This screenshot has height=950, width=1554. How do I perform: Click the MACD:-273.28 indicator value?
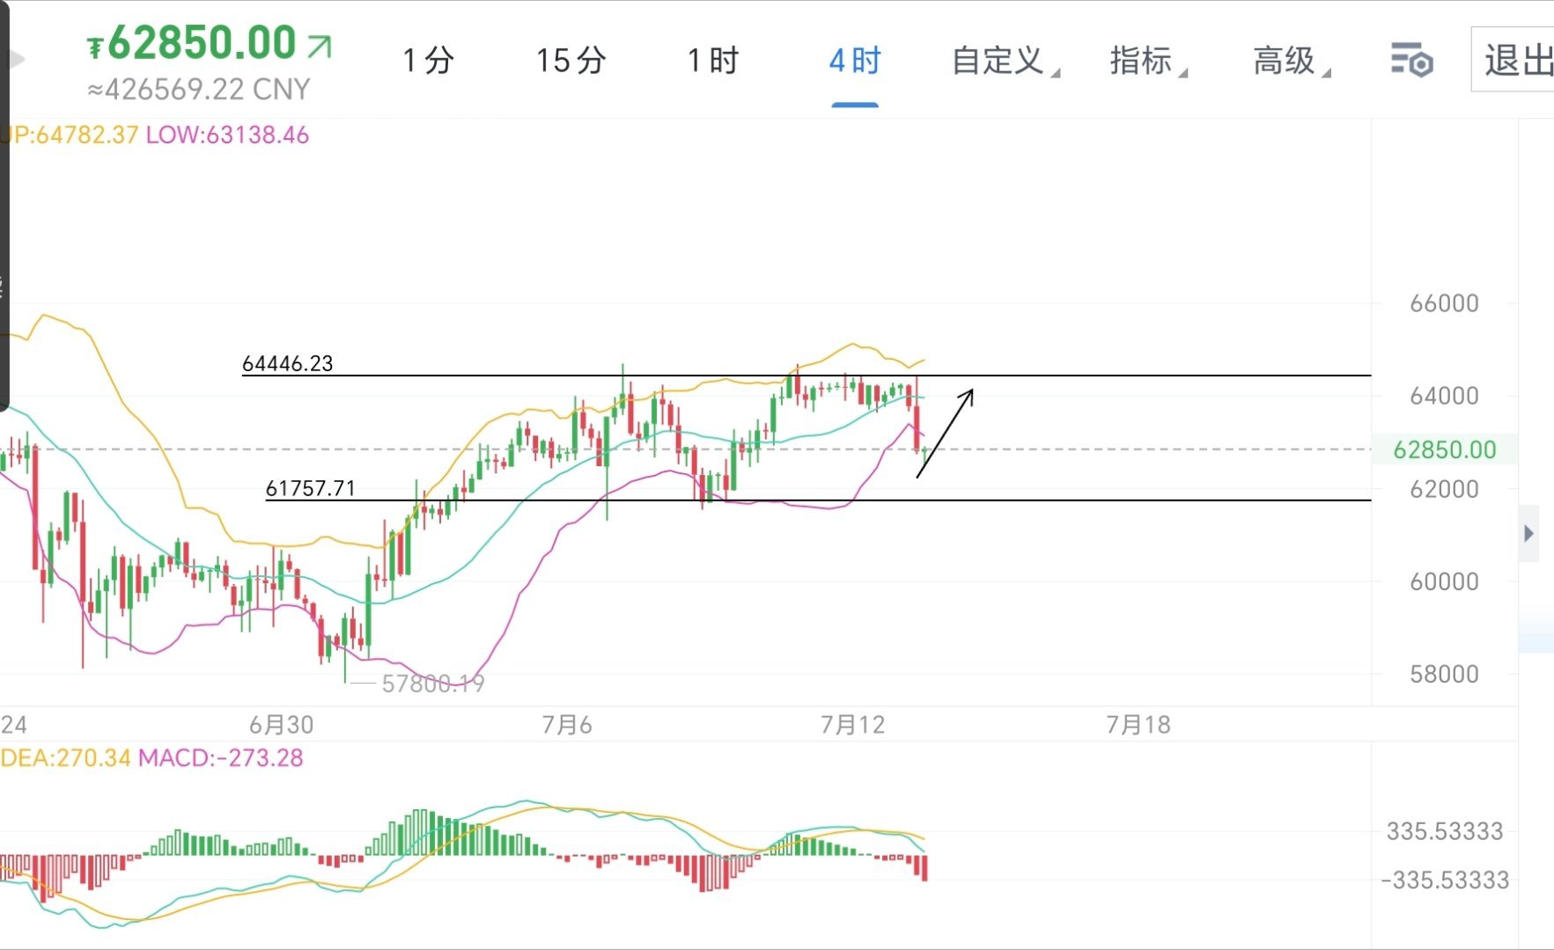coord(221,758)
